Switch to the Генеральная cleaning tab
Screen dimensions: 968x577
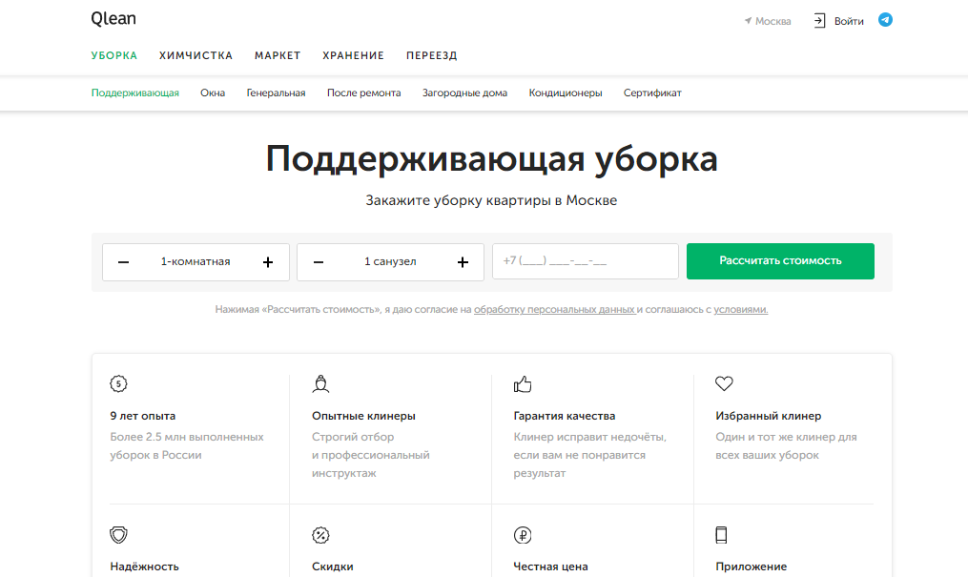(x=276, y=93)
